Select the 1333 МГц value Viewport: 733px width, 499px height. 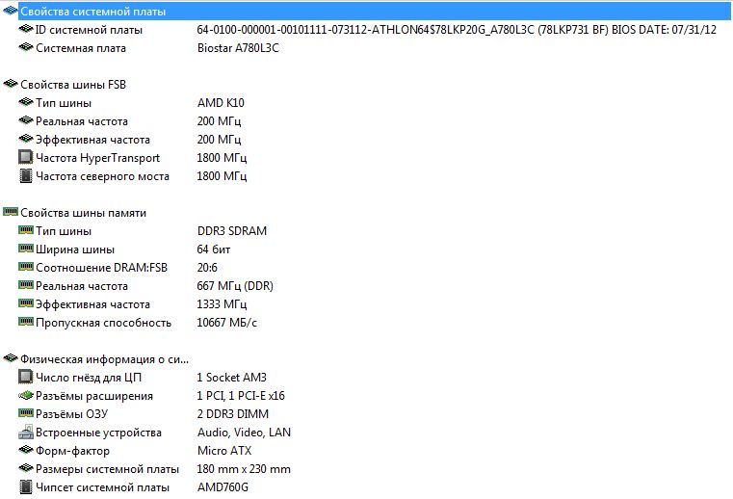click(222, 304)
